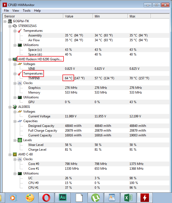Collapse the drive Temperatures group with Assembly
Image resolution: width=172 pixels, height=203 pixels.
point(15,31)
